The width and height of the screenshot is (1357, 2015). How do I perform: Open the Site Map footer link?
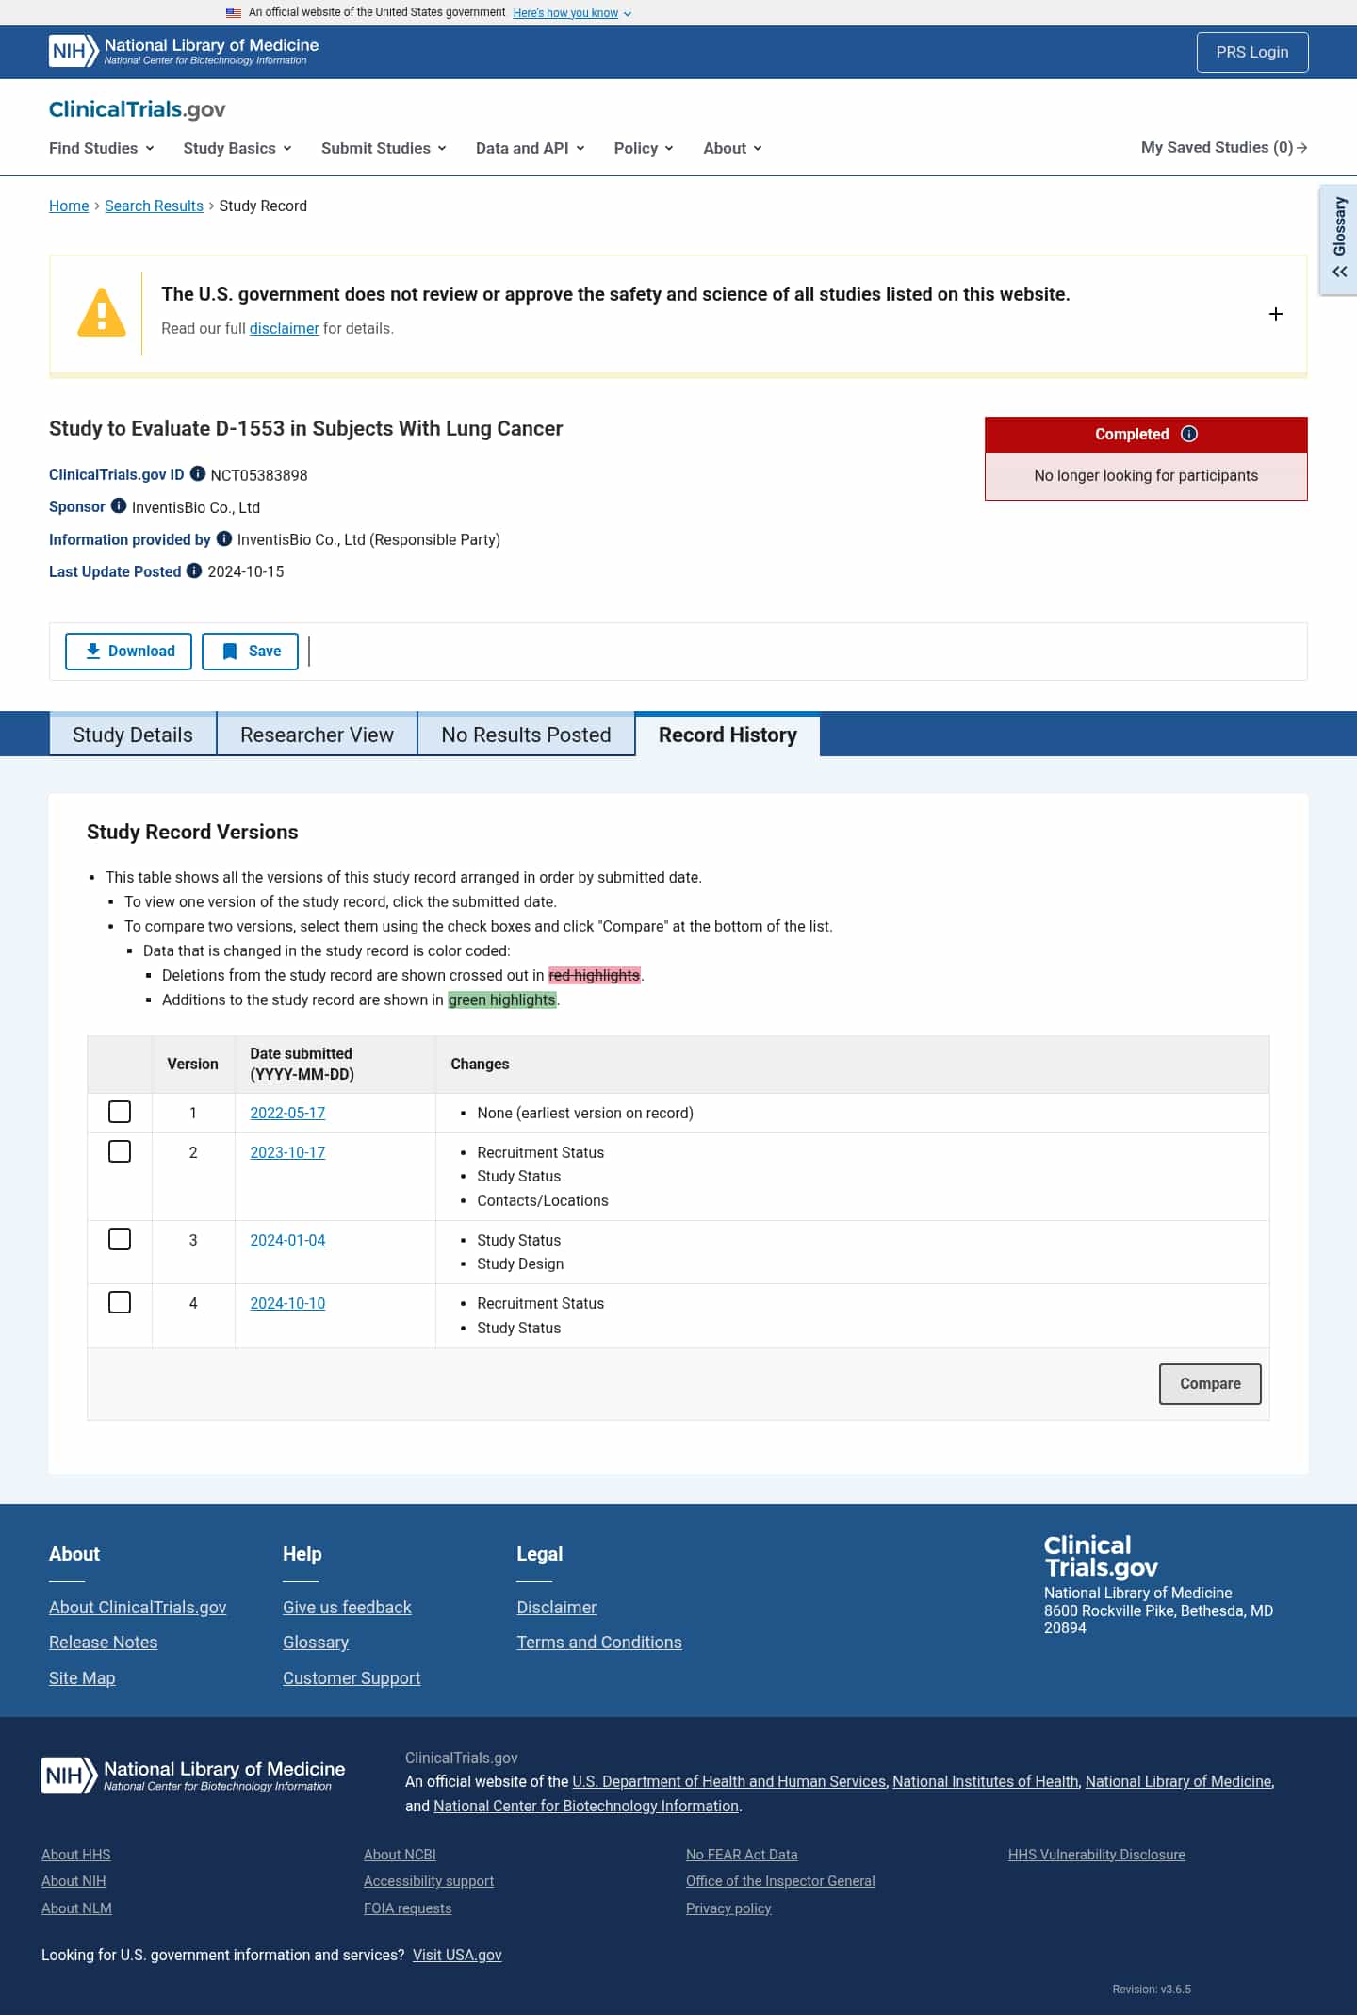tap(82, 1677)
